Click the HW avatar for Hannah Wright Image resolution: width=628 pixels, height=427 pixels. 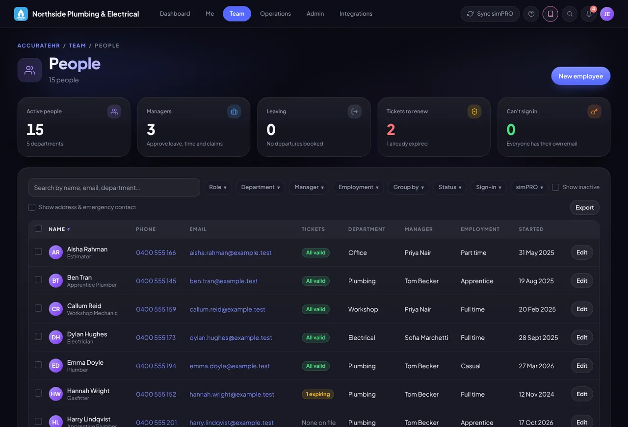click(56, 394)
